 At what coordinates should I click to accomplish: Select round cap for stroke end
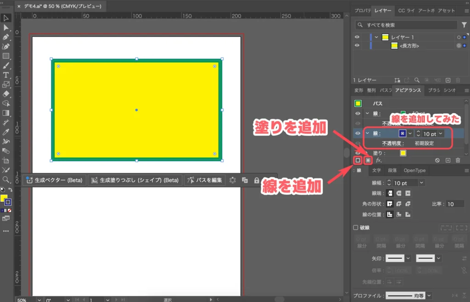[398, 193]
